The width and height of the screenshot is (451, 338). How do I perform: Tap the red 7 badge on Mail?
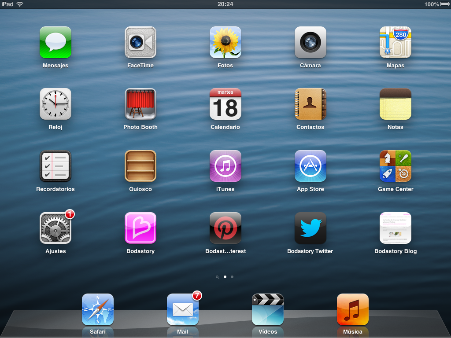coord(197,295)
